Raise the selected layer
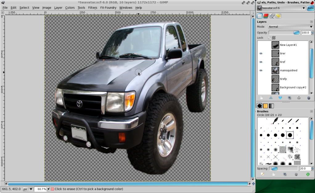Viewport: 315px width, 193px height. (x=271, y=98)
